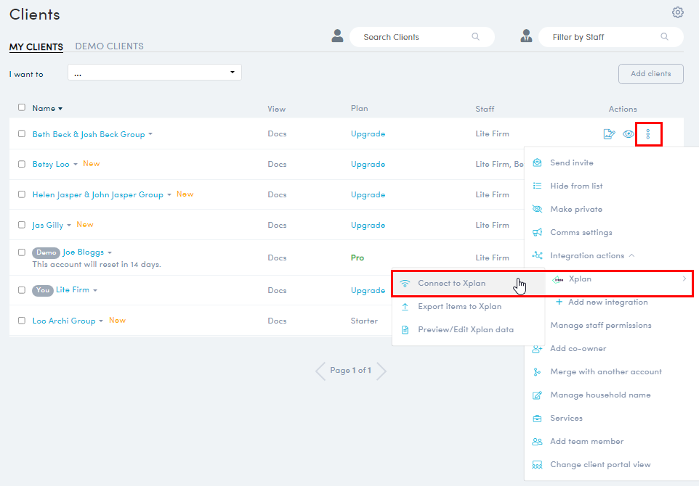This screenshot has height=486, width=699.
Task: Click the Services briefcase icon
Action: click(x=537, y=419)
